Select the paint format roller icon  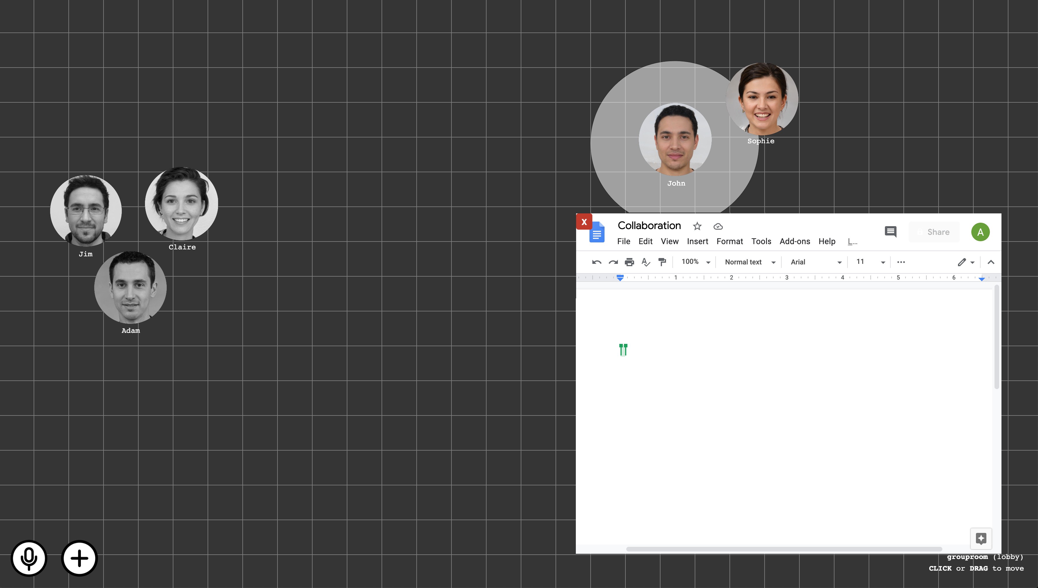point(662,262)
